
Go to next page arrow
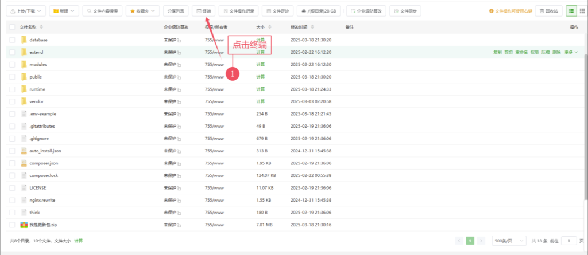pos(481,241)
